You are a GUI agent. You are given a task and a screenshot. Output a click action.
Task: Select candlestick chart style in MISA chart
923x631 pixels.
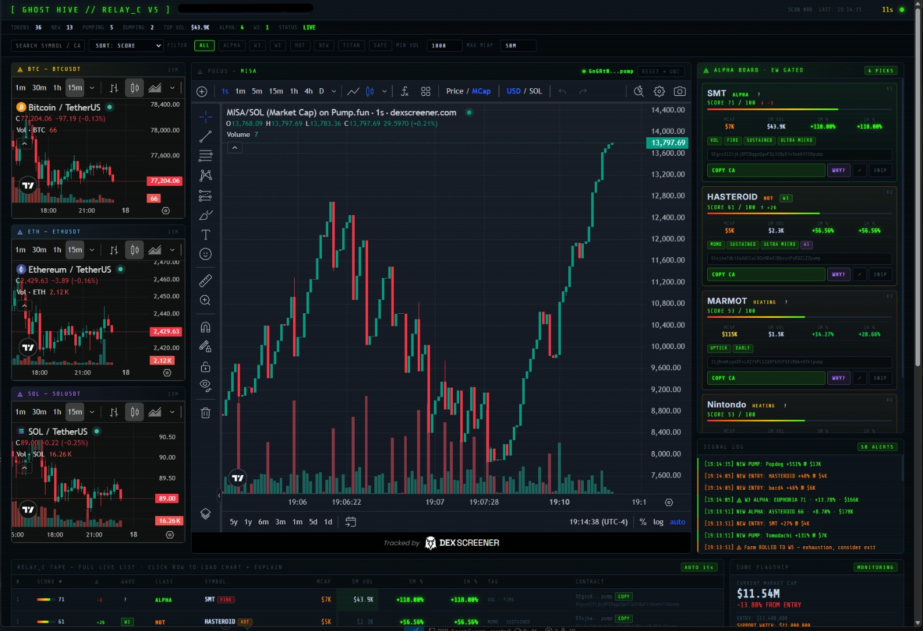click(x=370, y=91)
